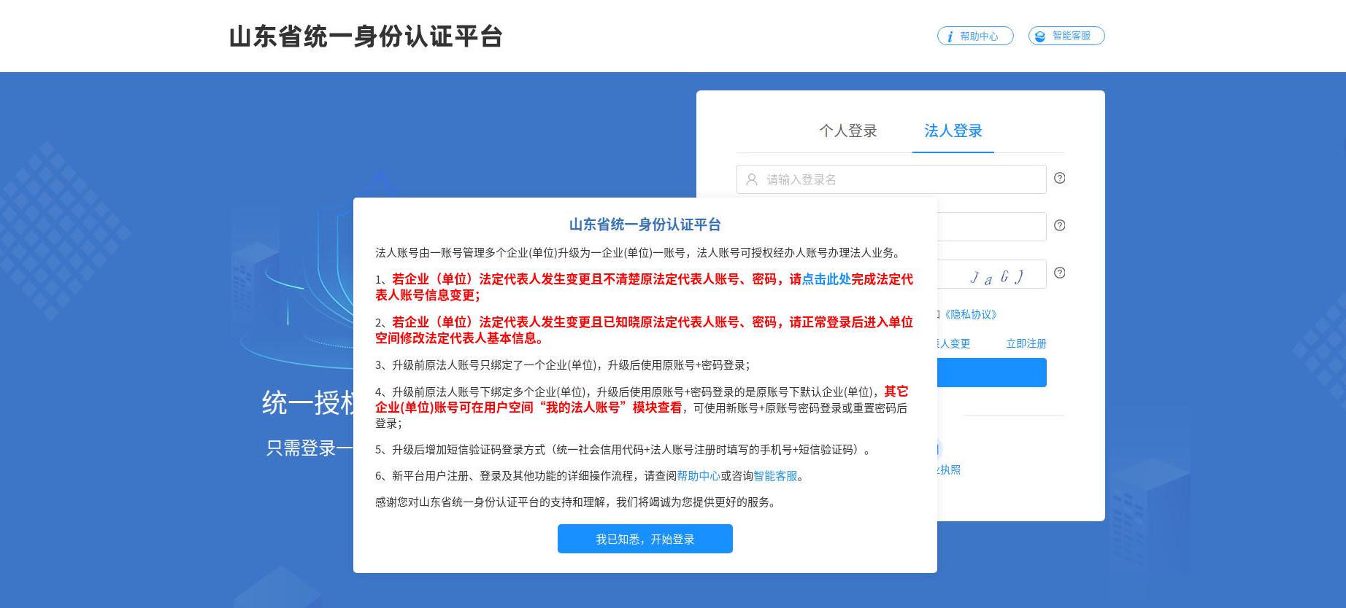Open the 帮助中心 button in the page header

point(975,36)
